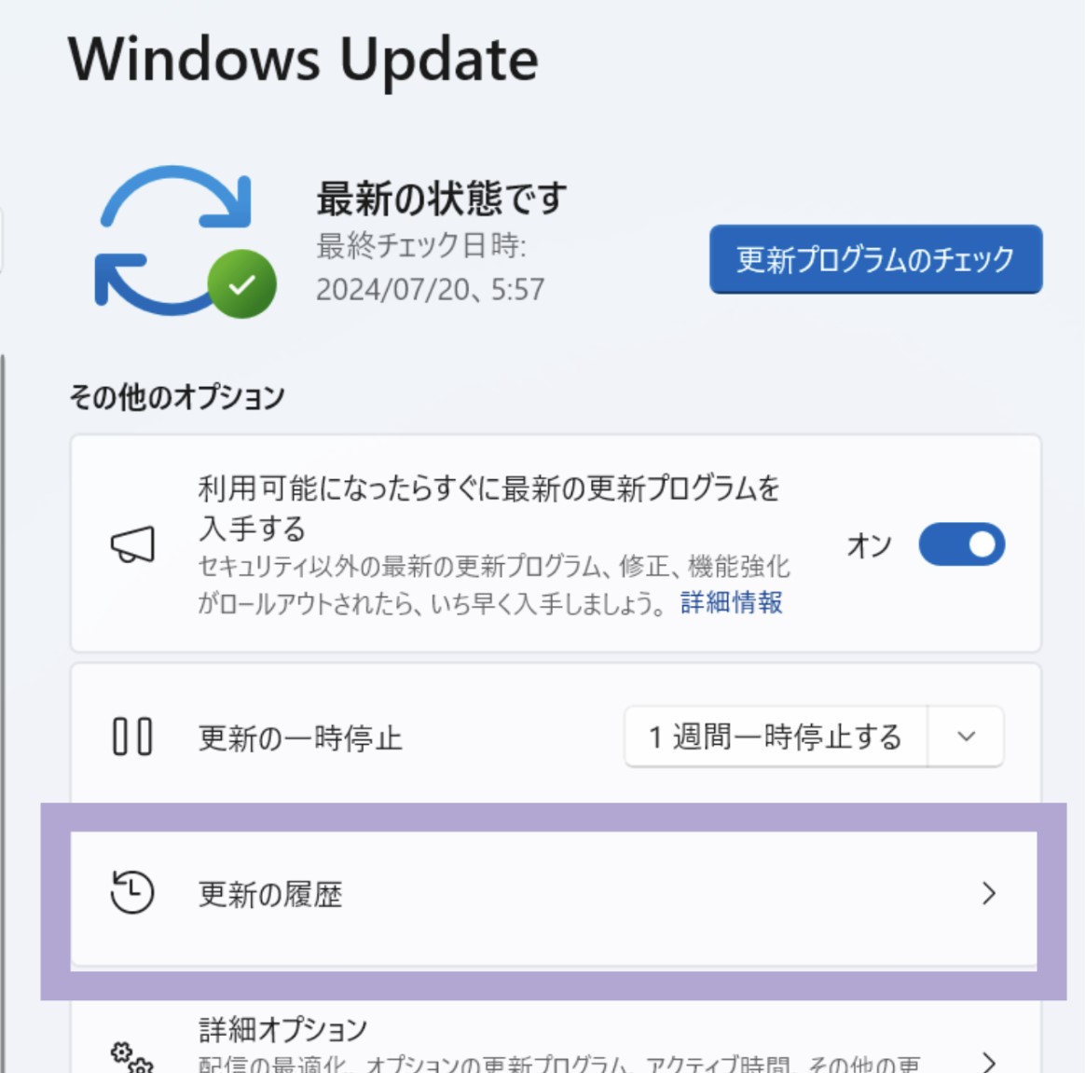Click the 1 週間一時停止する button

[x=776, y=736]
